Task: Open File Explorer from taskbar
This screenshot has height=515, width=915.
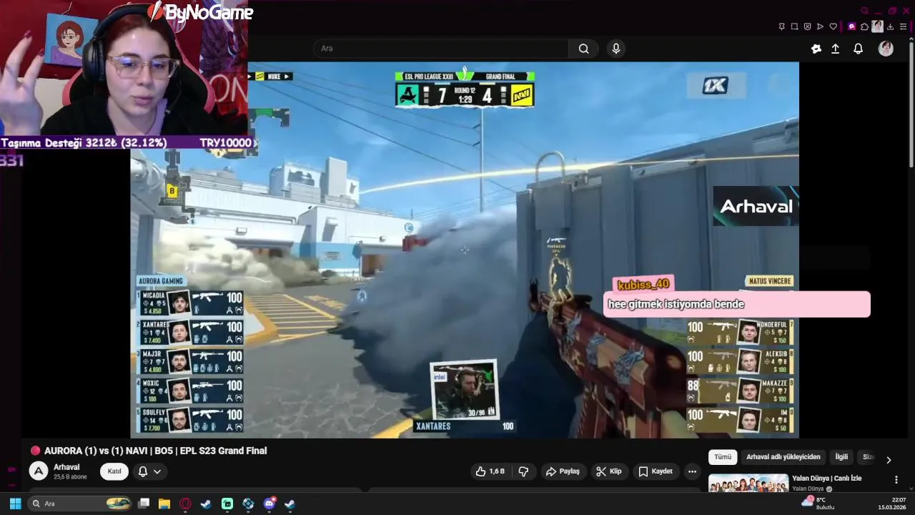Action: click(x=164, y=504)
